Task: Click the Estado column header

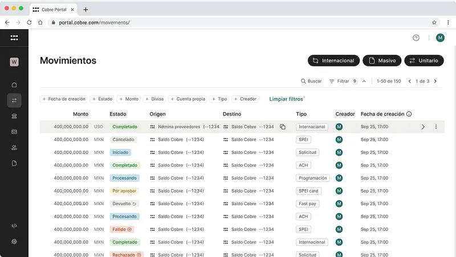Action: [118, 114]
